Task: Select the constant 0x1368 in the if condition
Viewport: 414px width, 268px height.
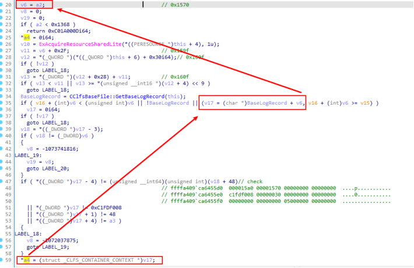Action: 60,24
